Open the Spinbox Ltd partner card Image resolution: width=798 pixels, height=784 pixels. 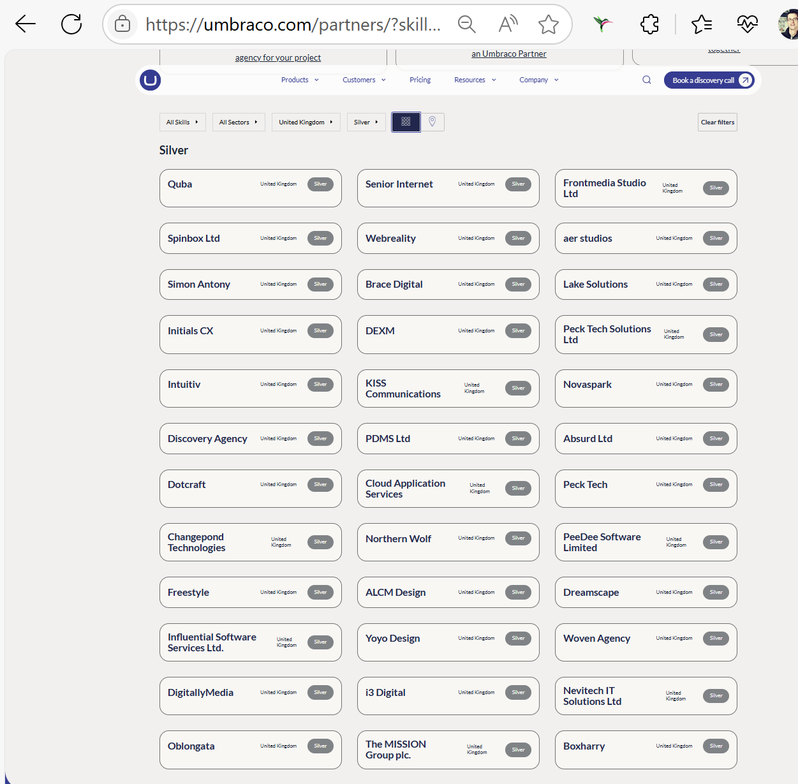tap(251, 238)
